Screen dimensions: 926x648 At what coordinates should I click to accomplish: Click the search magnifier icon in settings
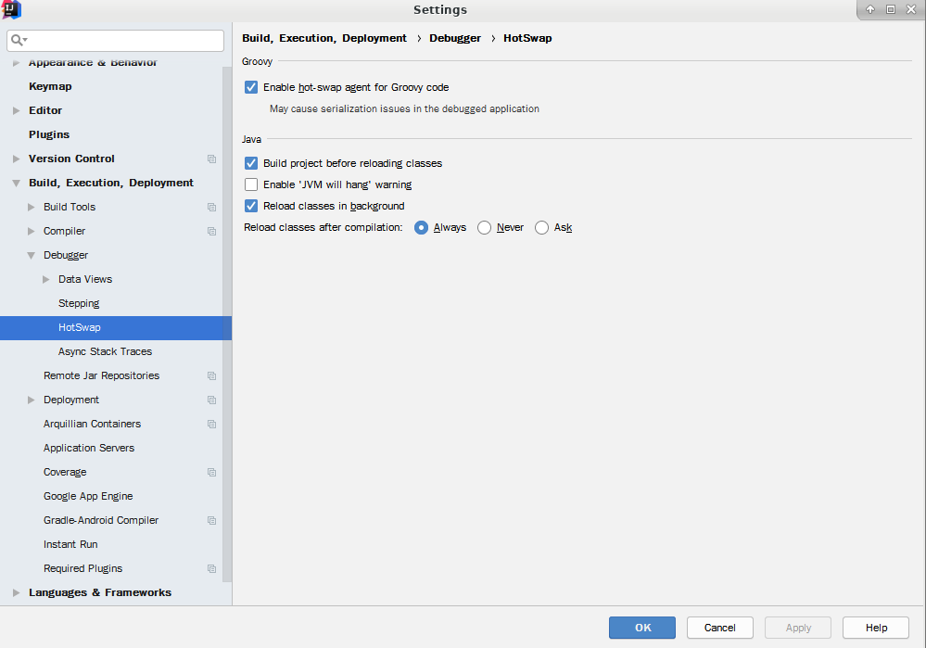click(19, 40)
